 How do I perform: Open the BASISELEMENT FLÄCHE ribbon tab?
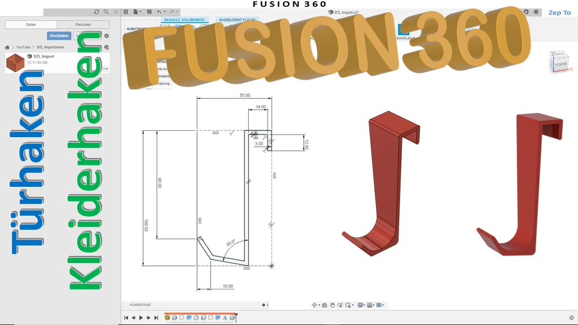pyautogui.click(x=238, y=20)
